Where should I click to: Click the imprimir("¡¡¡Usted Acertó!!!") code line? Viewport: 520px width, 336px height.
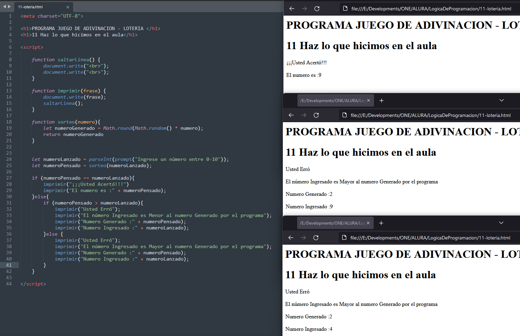pyautogui.click(x=86, y=184)
